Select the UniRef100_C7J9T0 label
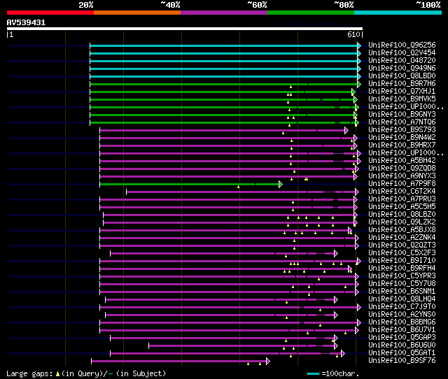448x379 pixels. (402, 307)
